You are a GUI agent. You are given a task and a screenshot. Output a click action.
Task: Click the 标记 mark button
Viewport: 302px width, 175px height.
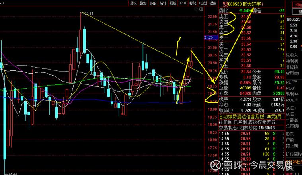point(193,3)
